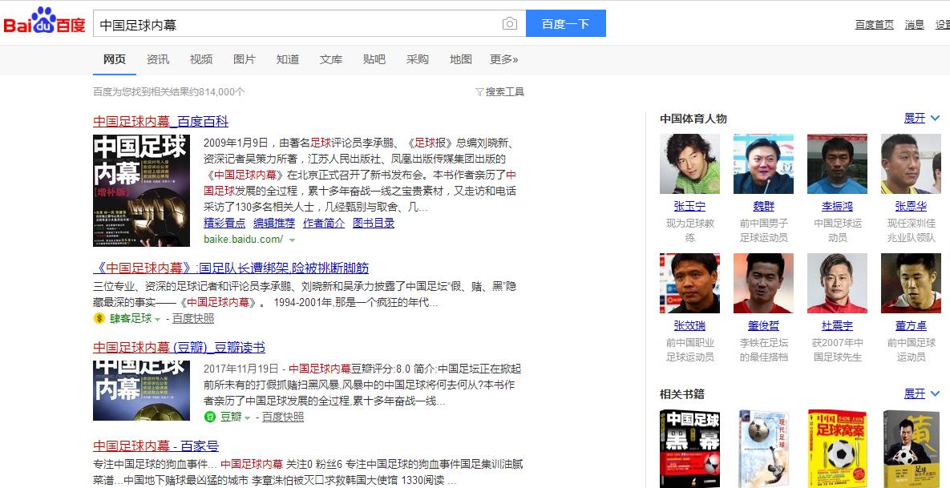Open search-by-image with the camera icon
Screen dimensions: 950x488
(x=510, y=23)
